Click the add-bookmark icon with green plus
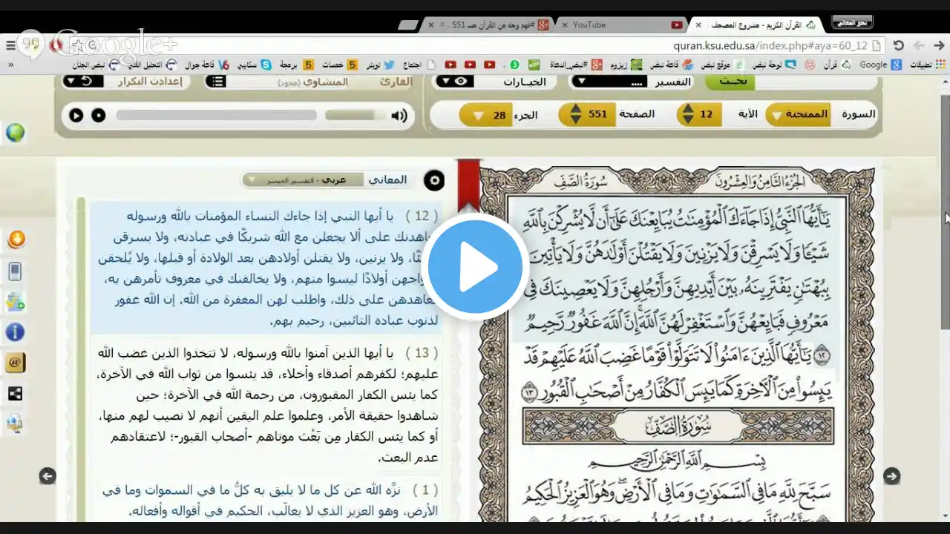The height and width of the screenshot is (534, 950). (15, 301)
